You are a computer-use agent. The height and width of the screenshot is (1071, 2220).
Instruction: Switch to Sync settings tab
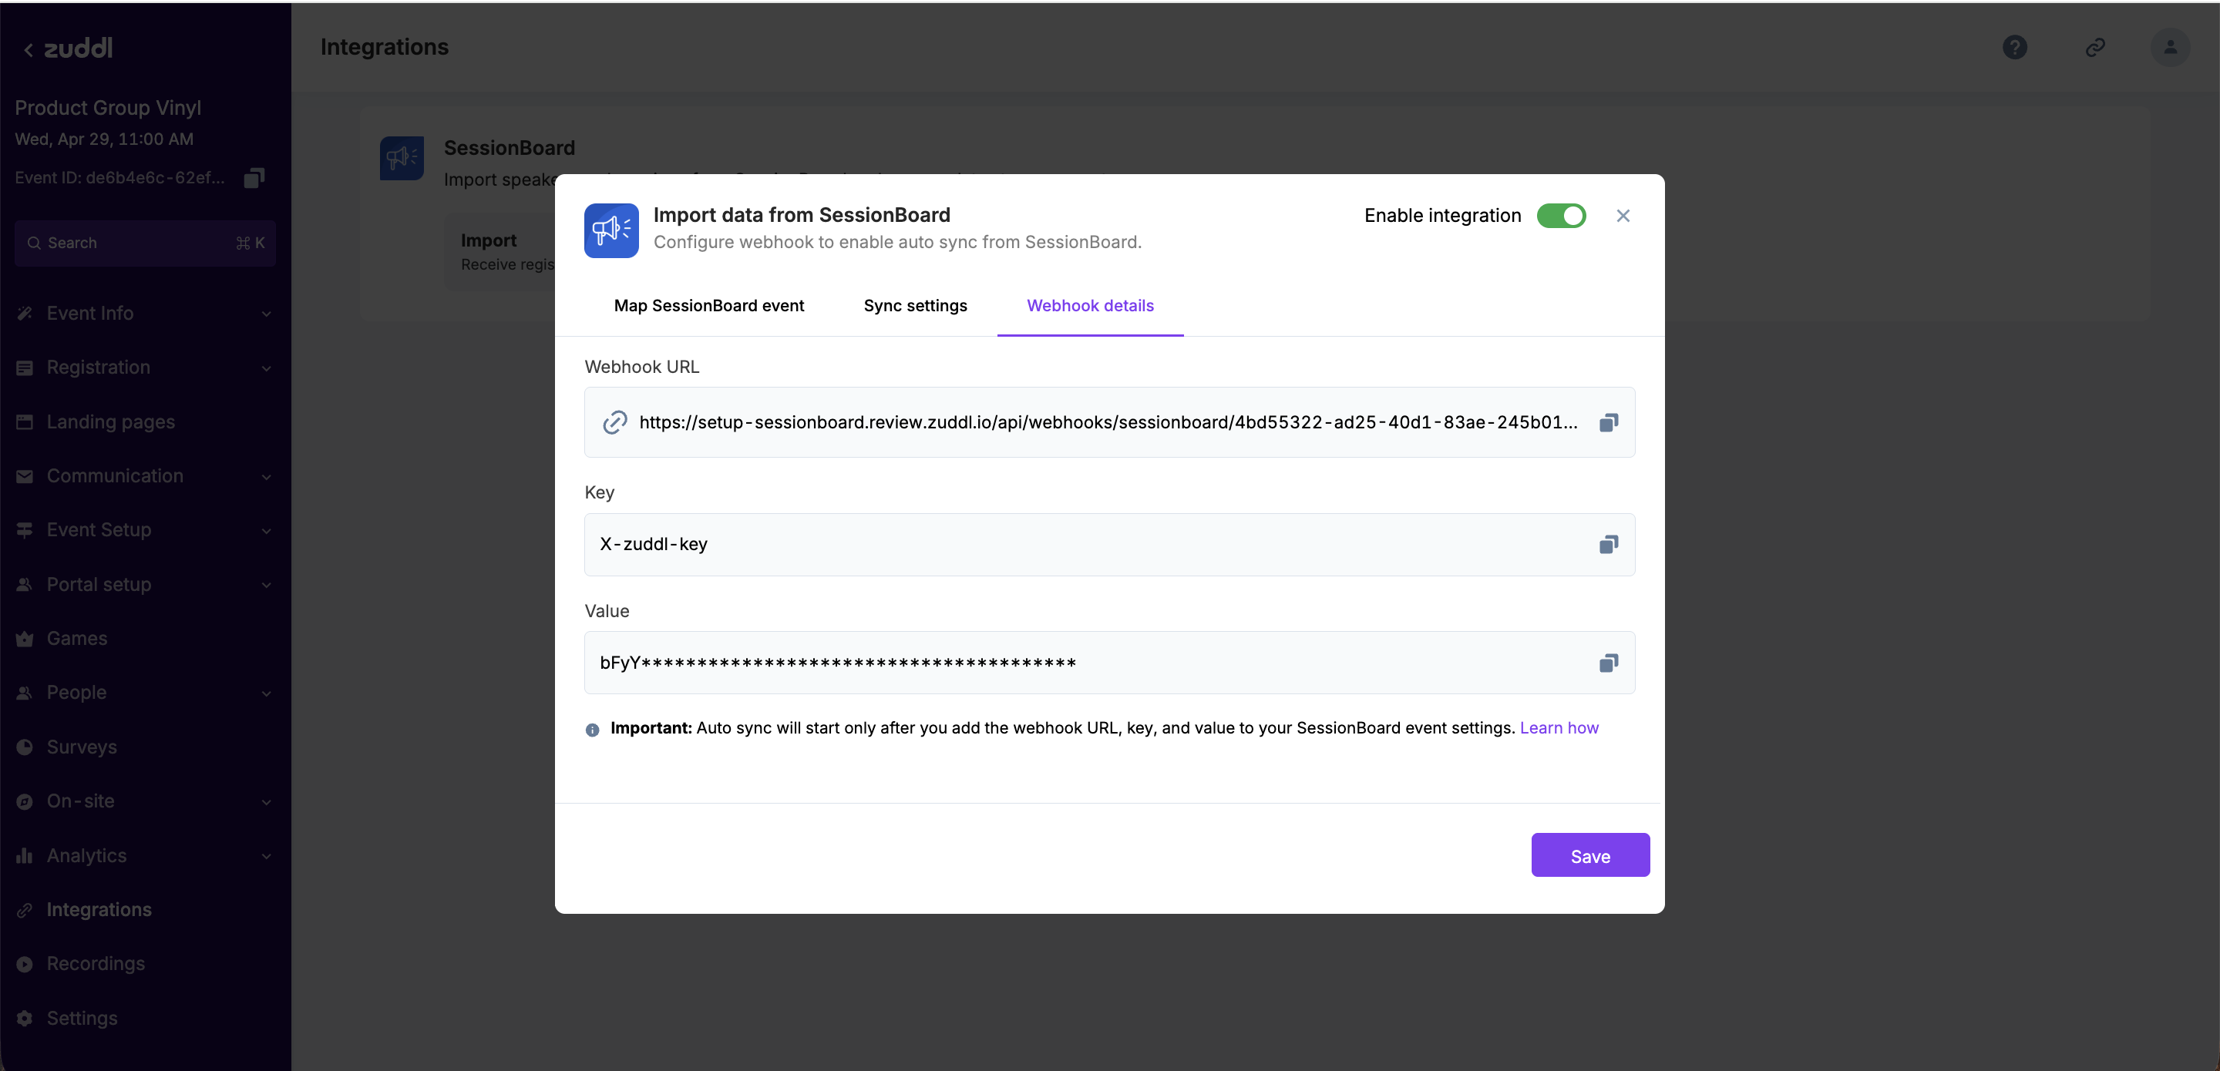[915, 306]
